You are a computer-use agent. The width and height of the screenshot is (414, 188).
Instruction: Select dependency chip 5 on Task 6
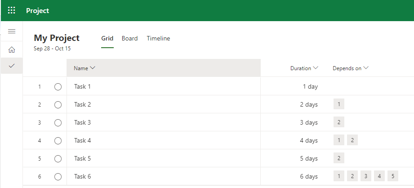392,176
